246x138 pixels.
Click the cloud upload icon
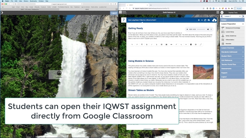pos(214,20)
